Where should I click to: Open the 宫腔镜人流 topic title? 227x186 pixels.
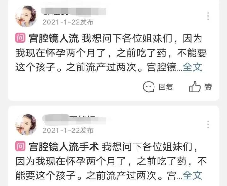click(x=54, y=39)
